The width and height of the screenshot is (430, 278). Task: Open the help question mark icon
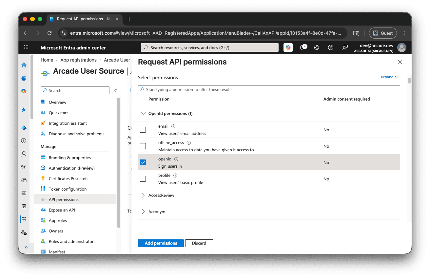point(331,47)
